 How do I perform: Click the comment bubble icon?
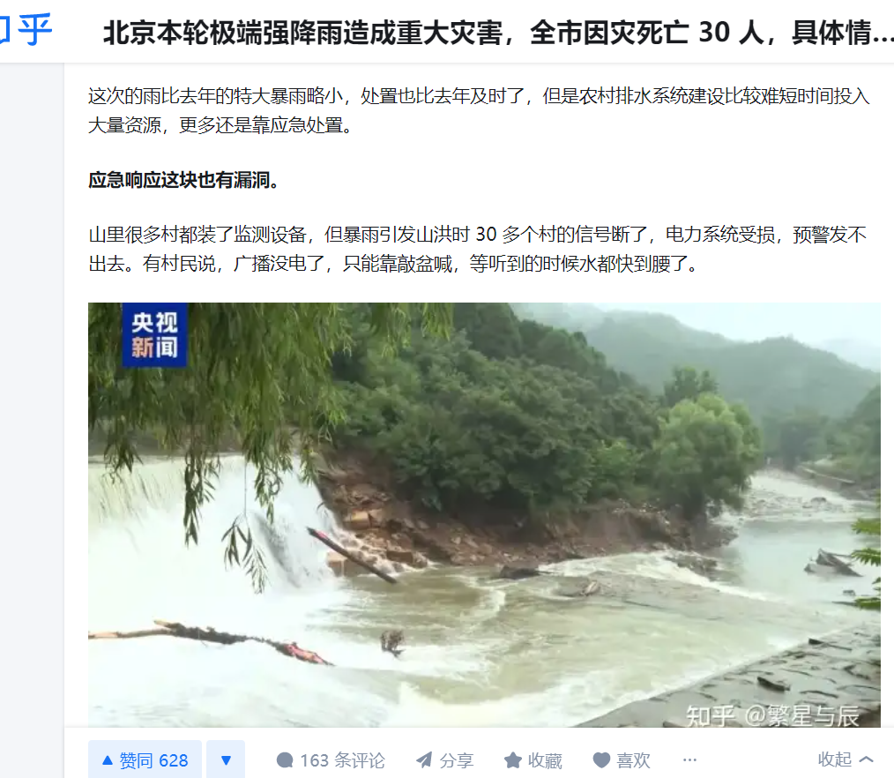[285, 759]
